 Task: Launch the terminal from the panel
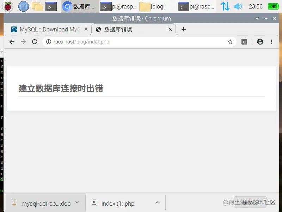51,6
